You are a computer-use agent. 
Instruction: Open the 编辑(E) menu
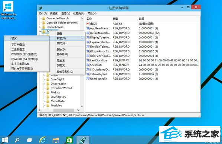pyautogui.click(x=54, y=13)
